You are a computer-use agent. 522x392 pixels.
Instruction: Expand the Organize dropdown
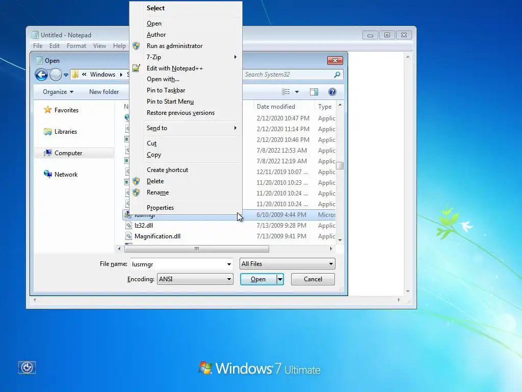[58, 92]
